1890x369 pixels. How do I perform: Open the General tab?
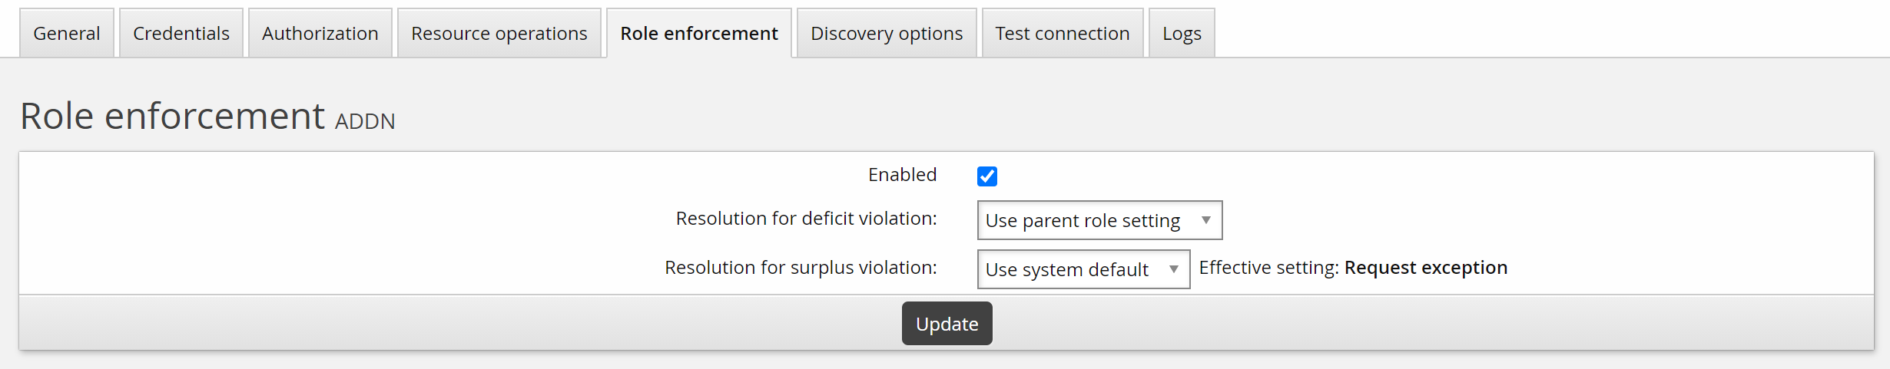pyautogui.click(x=67, y=34)
